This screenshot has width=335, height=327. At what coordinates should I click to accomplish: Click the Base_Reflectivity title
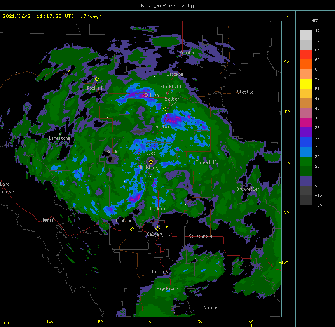[167, 6]
